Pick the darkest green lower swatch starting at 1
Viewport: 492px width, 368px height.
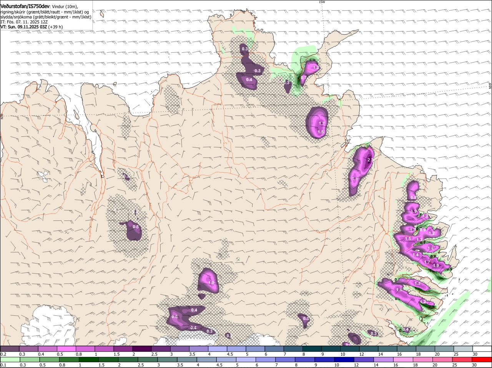point(89,359)
